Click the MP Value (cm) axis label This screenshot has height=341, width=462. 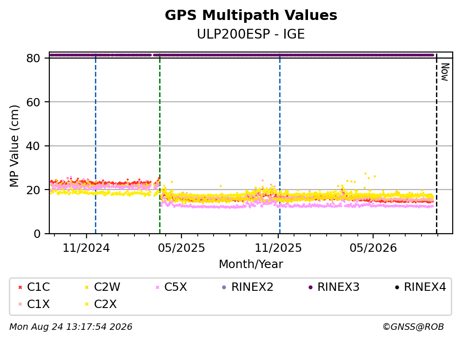14,146
